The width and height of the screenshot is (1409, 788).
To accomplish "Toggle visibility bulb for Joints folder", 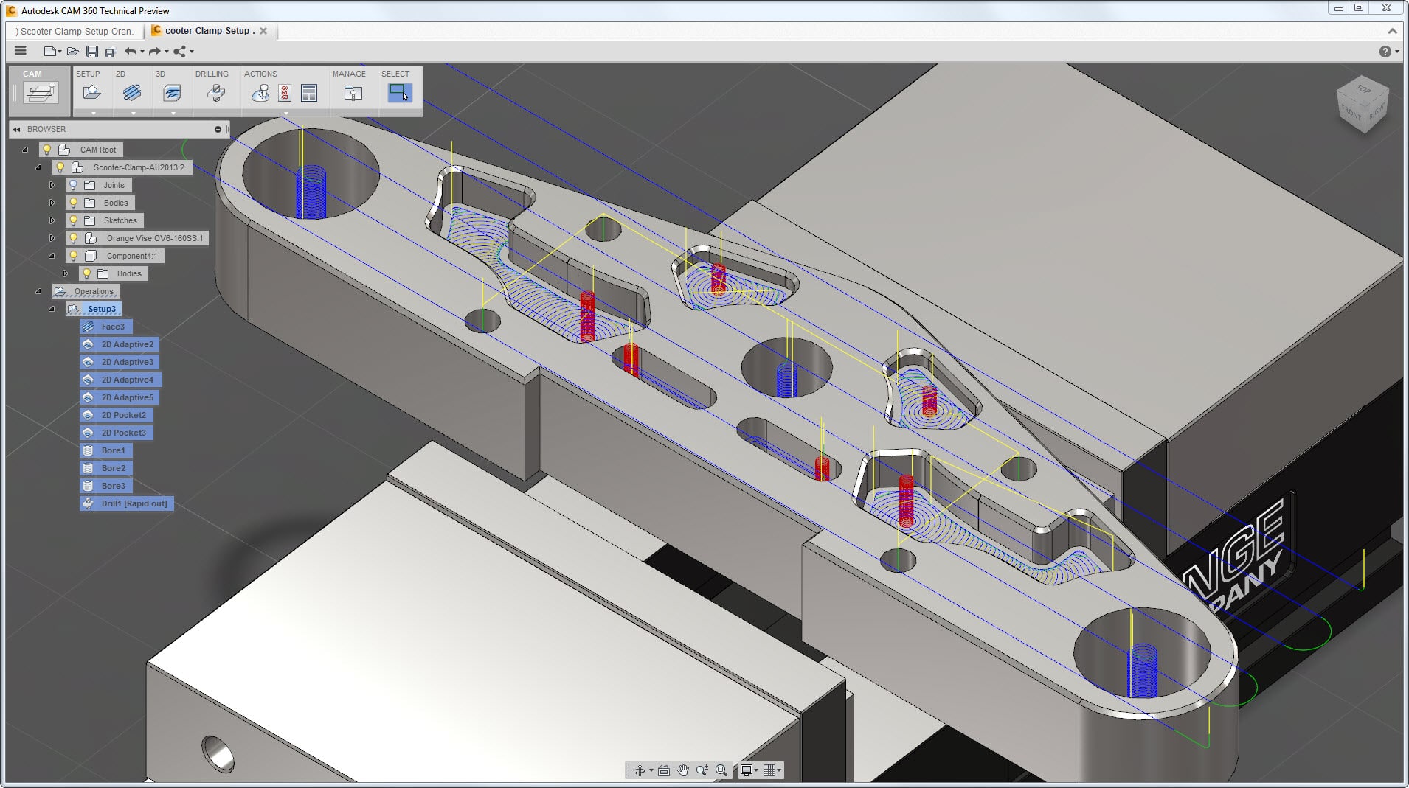I will point(73,185).
